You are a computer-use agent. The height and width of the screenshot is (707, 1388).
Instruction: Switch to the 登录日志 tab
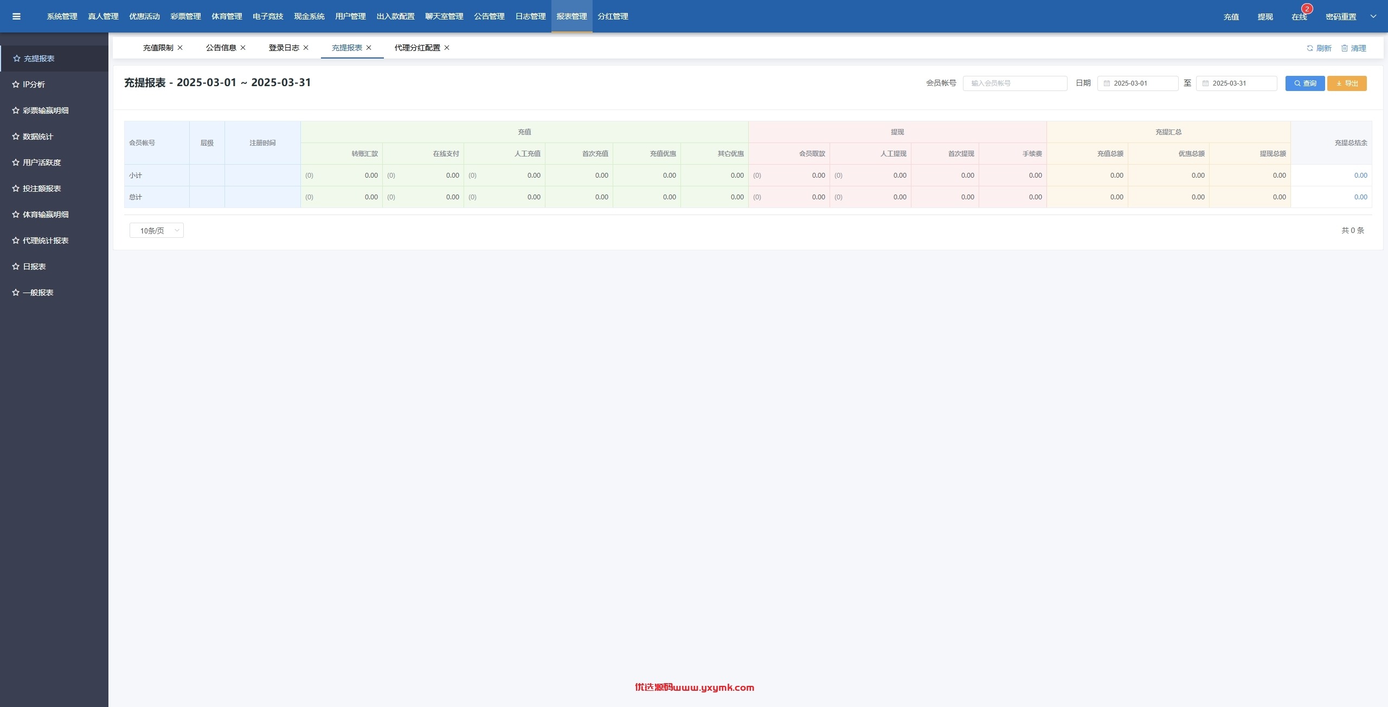click(284, 48)
